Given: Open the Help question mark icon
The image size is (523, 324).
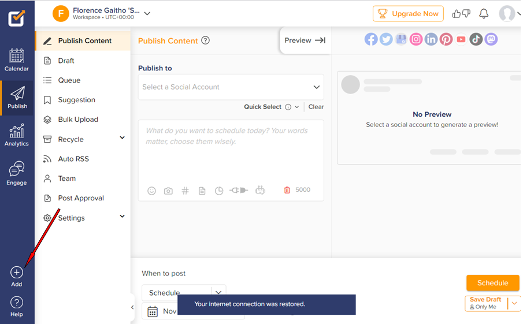Looking at the screenshot, I should point(17,302).
